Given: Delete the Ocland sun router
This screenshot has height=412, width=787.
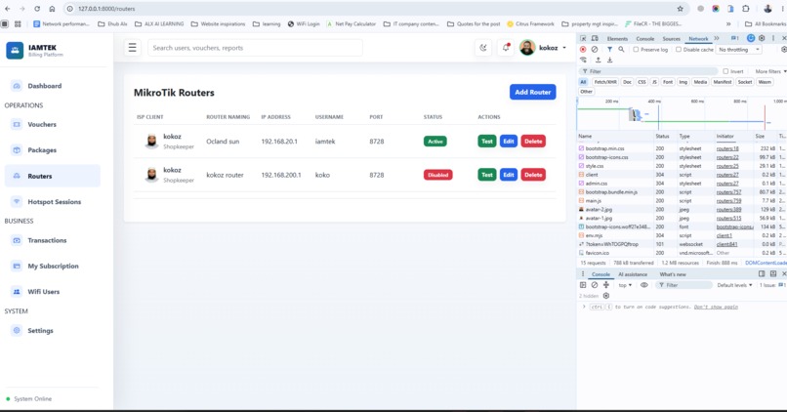Looking at the screenshot, I should click(x=533, y=142).
